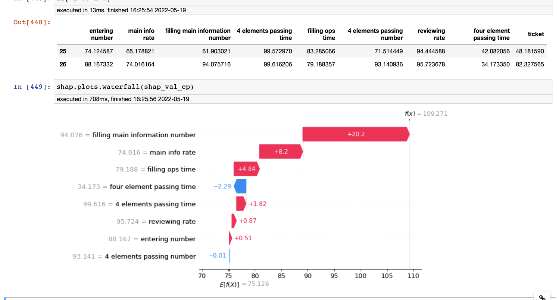
Task: Click the 'reviewing rate' column header
Action: [431, 34]
